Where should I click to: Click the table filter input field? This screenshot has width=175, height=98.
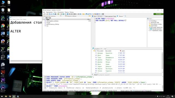click(77, 16)
